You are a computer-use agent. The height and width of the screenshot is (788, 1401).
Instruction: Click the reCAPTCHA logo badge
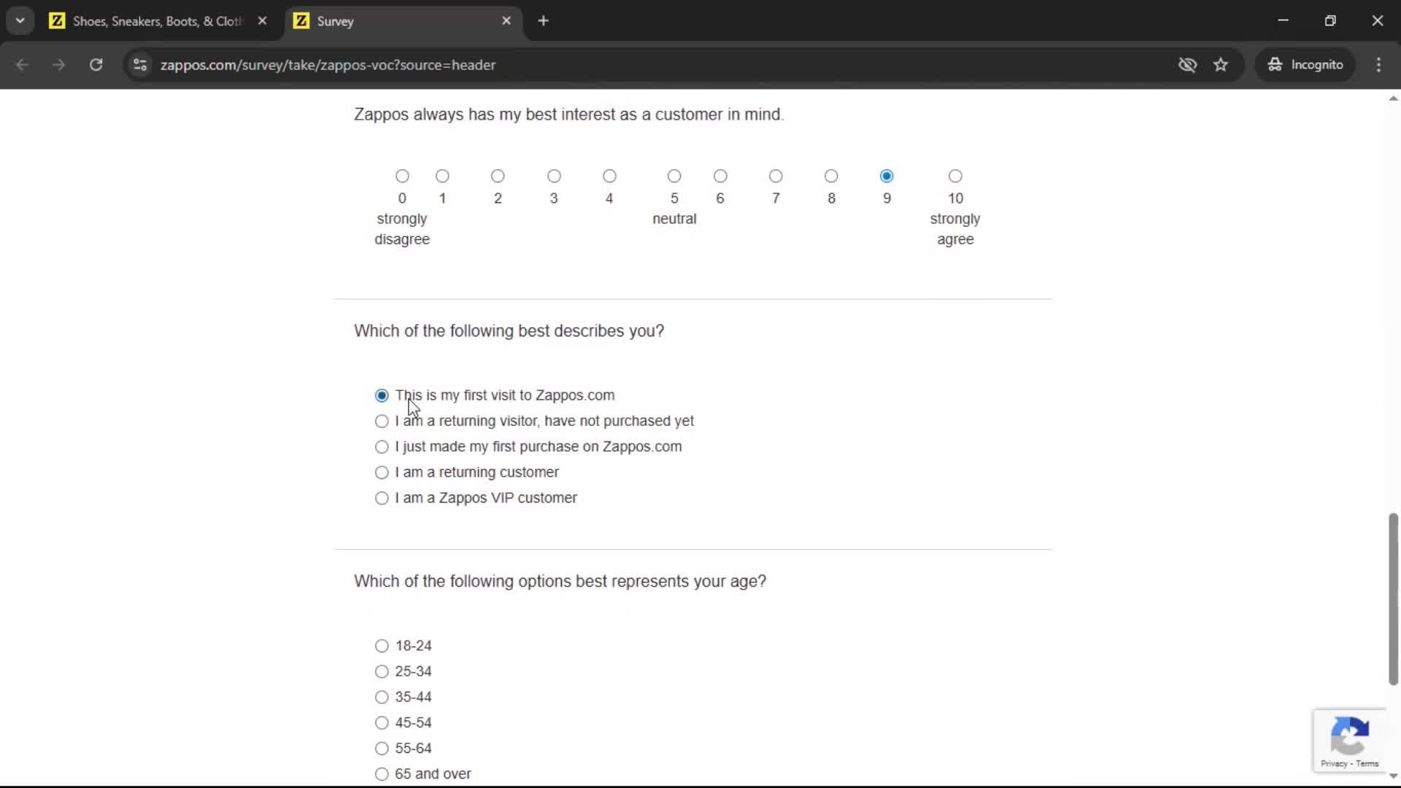click(x=1349, y=735)
